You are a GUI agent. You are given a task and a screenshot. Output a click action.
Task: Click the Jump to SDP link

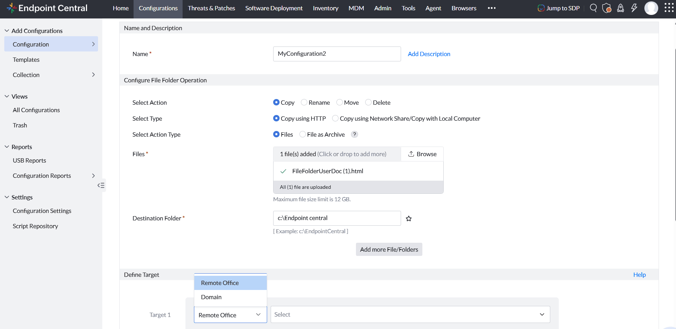[x=559, y=8]
